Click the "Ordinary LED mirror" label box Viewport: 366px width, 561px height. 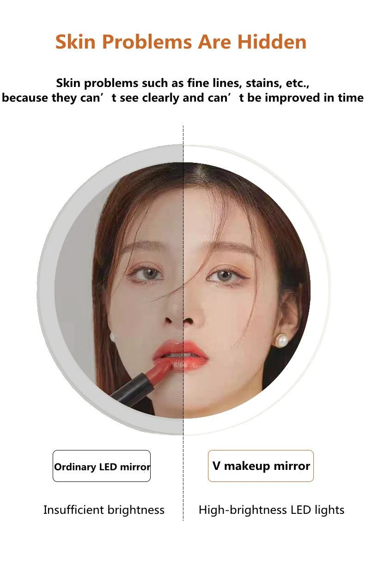click(102, 466)
